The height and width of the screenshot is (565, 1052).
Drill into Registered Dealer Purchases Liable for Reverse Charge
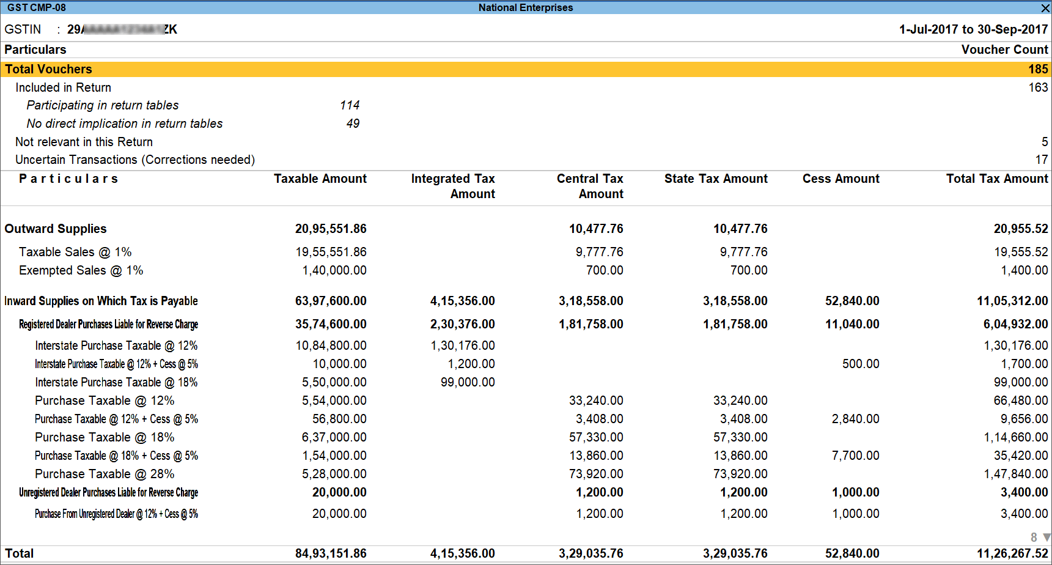108,324
